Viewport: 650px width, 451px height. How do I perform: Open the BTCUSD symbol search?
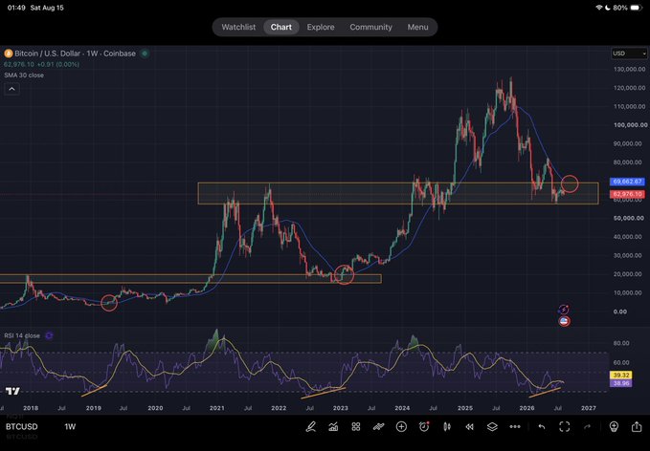click(22, 426)
